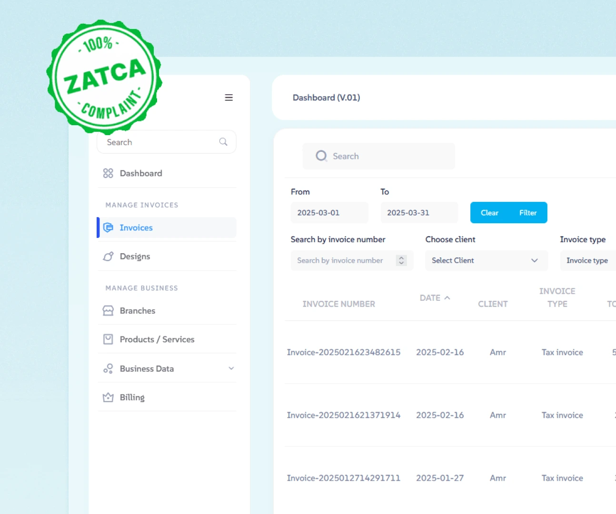Open invoice Invoice-2025021623482615
This screenshot has width=616, height=514.
pyautogui.click(x=343, y=352)
